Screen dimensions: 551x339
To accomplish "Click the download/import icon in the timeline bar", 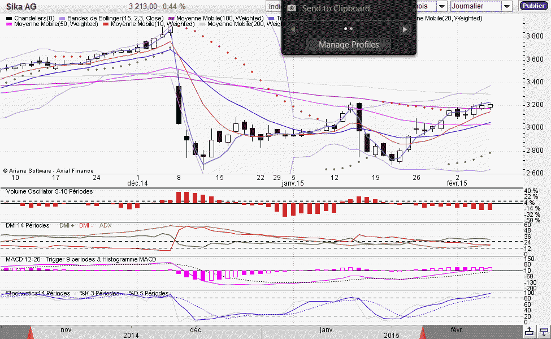I will click(544, 331).
